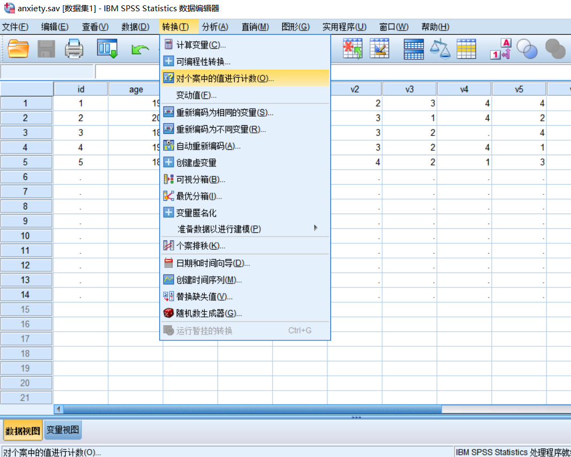The width and height of the screenshot is (571, 457).
Task: Choose 变动值(F) menu entry
Action: coord(245,95)
